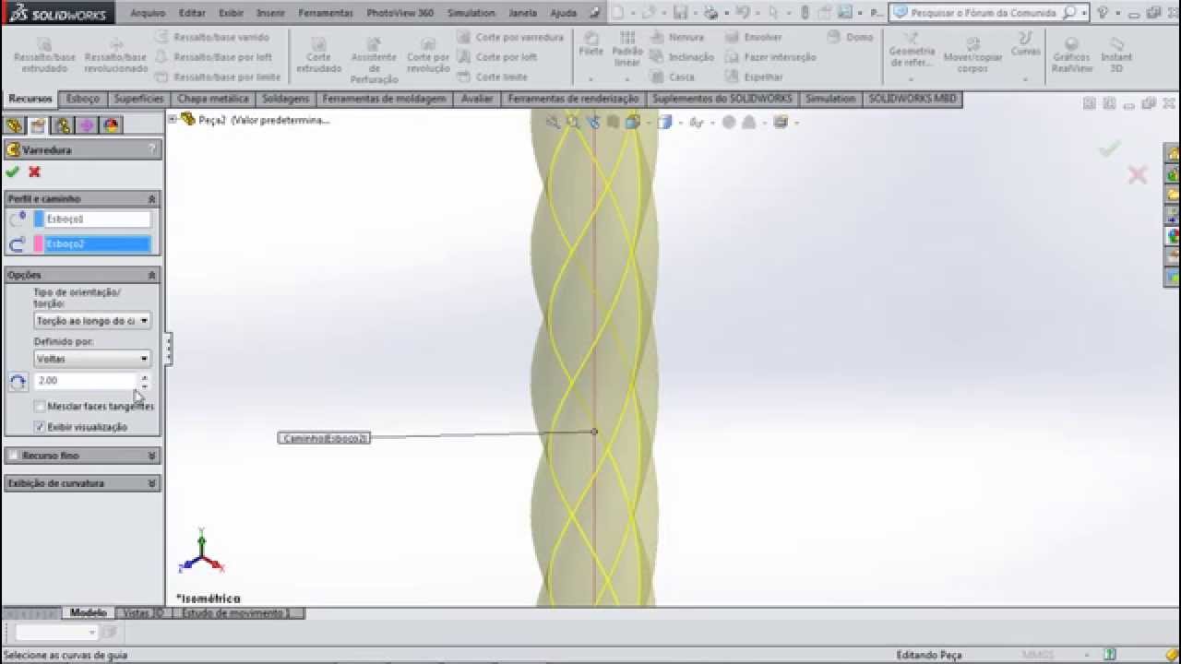Switch to the Esboço tab
Image resolution: width=1181 pixels, height=664 pixels.
coord(83,99)
